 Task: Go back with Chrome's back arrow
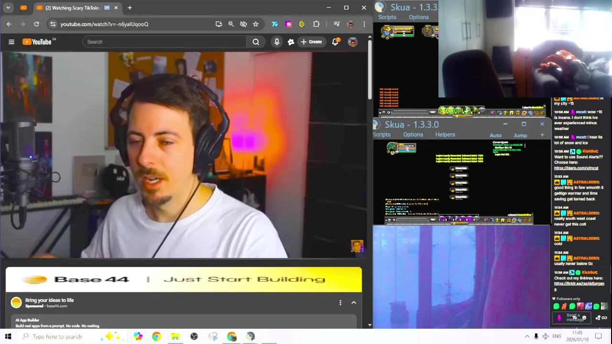tap(9, 24)
